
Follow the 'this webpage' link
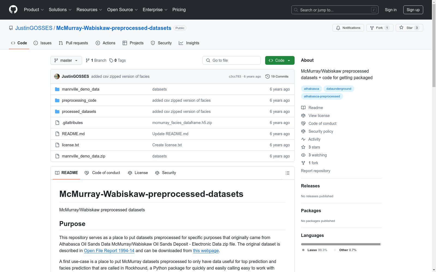(x=206, y=251)
